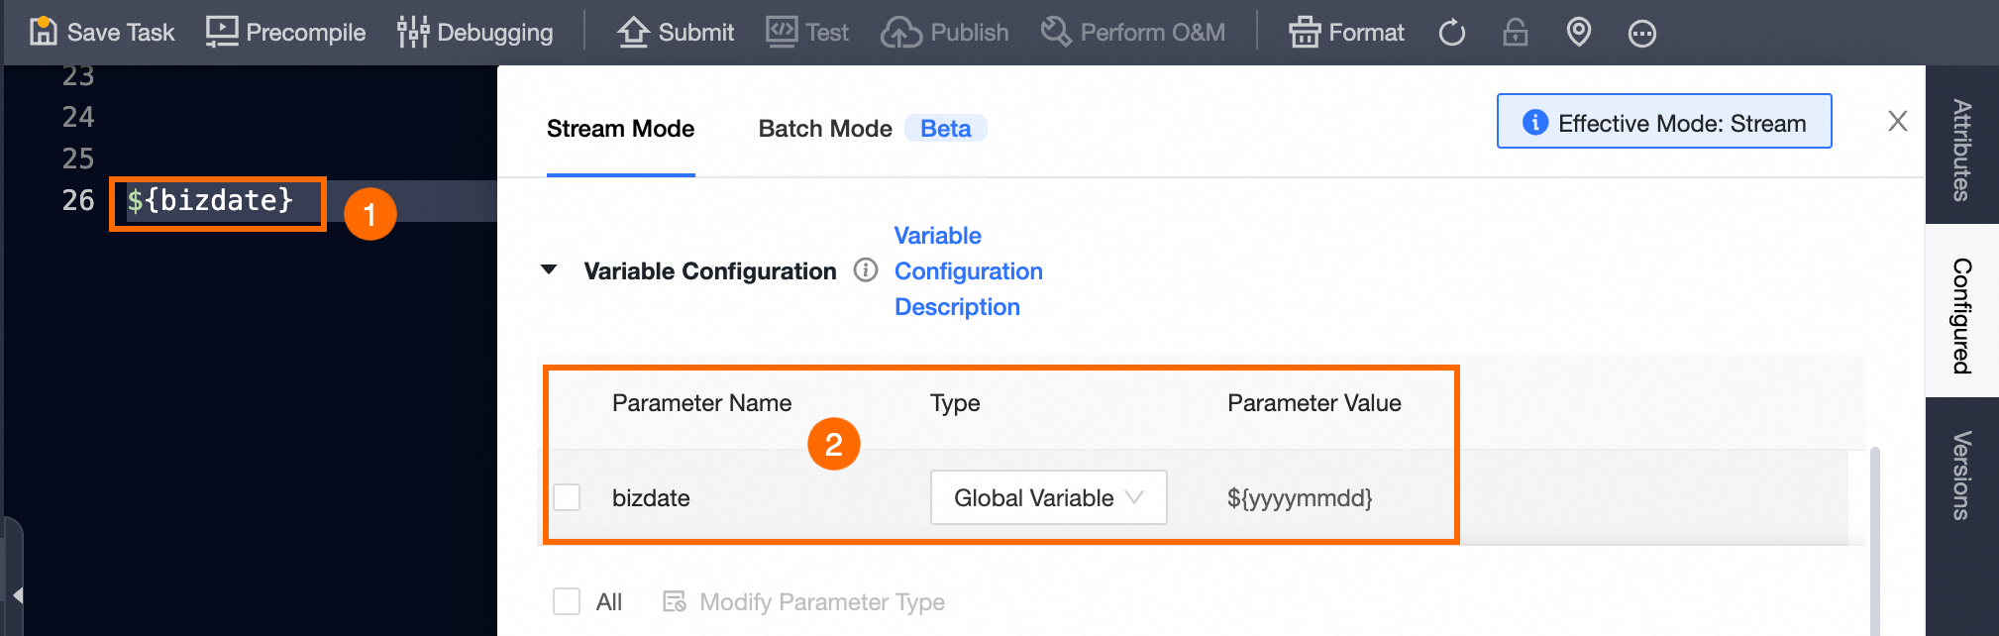Screen dimensions: 1999x636
Task: Check the bizdate parameter checkbox
Action: (567, 497)
